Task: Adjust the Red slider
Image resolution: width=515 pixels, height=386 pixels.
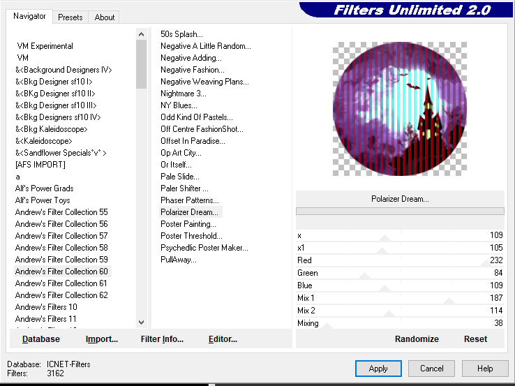Action: point(484,264)
